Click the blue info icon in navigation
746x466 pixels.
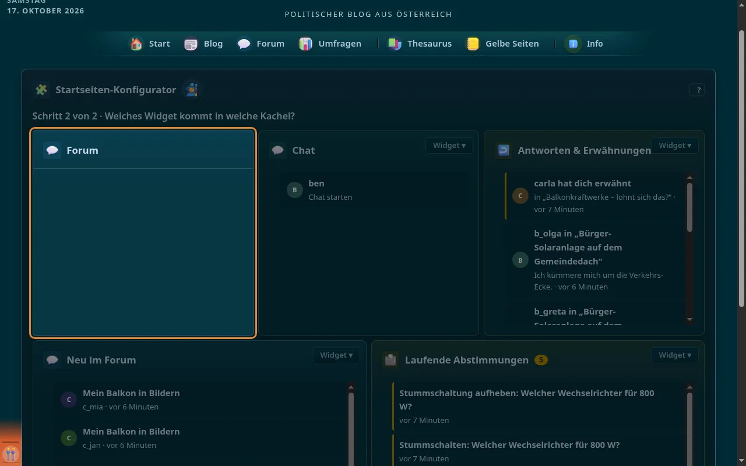573,44
